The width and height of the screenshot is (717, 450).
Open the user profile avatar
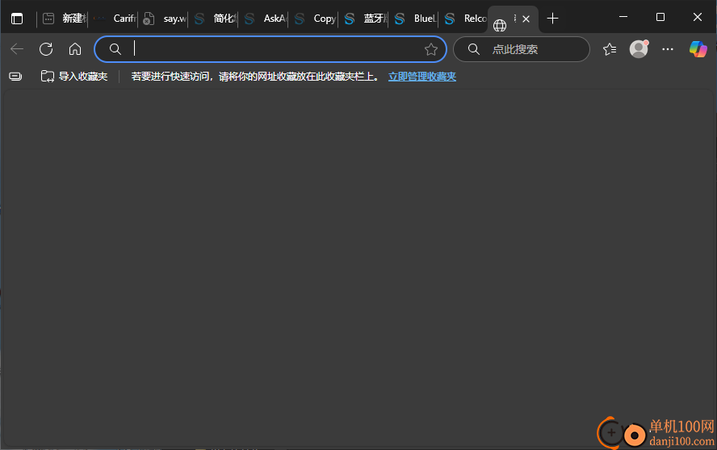click(x=639, y=49)
